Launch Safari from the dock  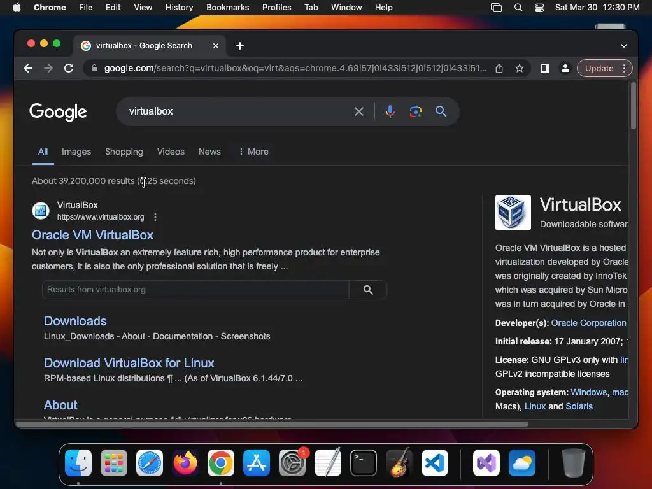point(150,463)
